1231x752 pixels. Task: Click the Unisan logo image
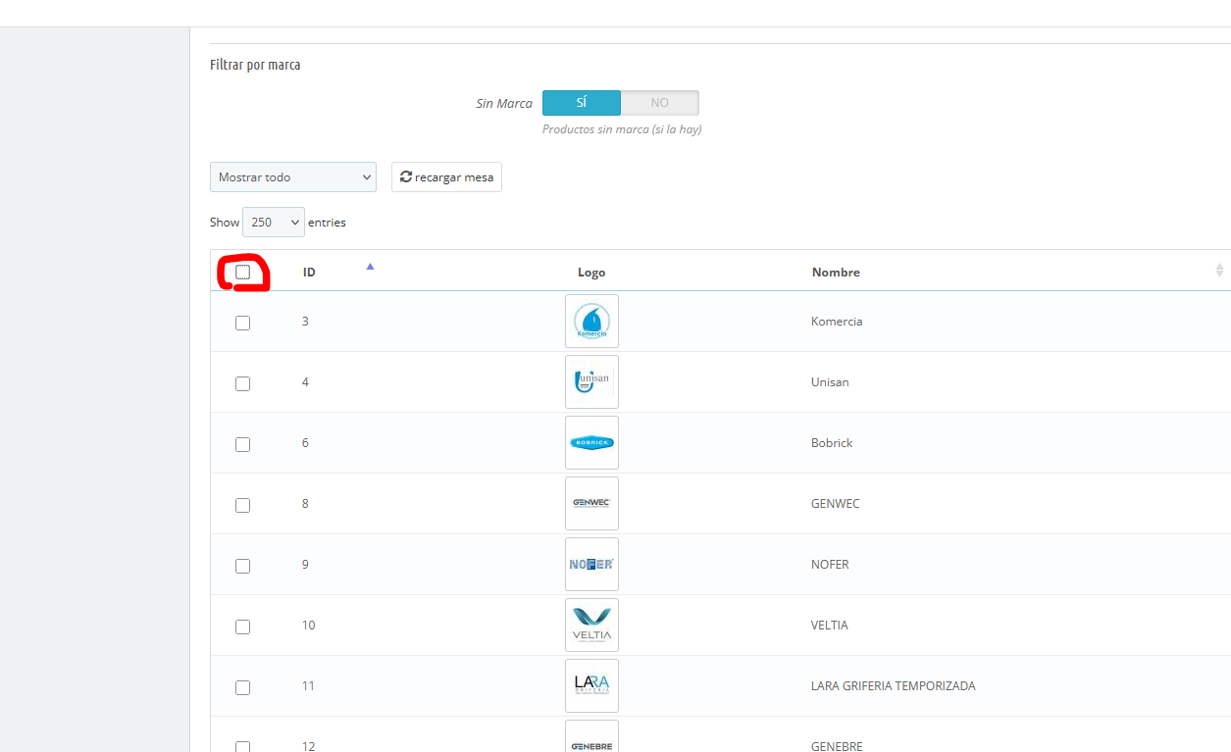coord(591,381)
